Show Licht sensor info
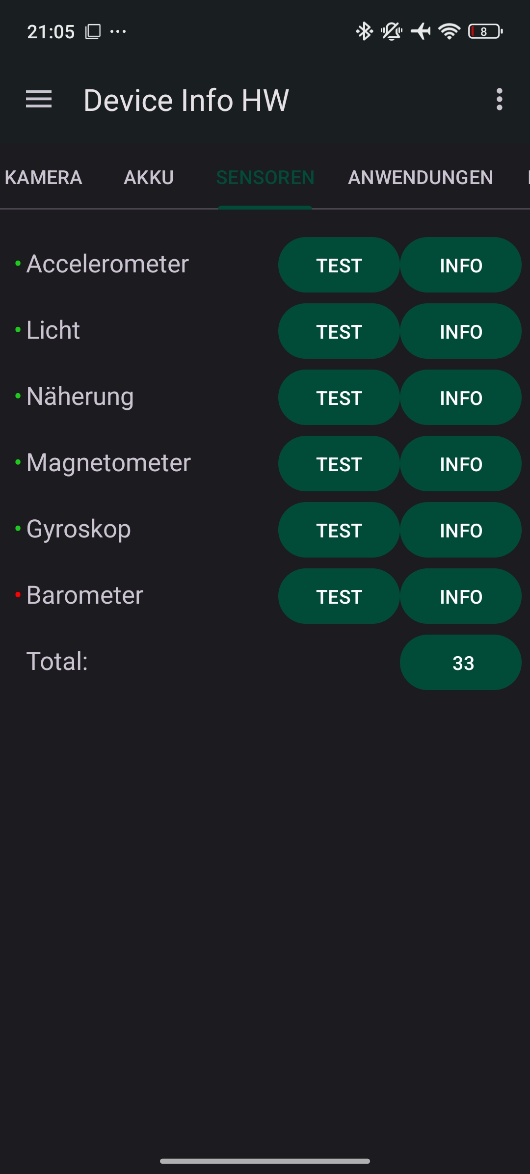530x1174 pixels. [460, 331]
